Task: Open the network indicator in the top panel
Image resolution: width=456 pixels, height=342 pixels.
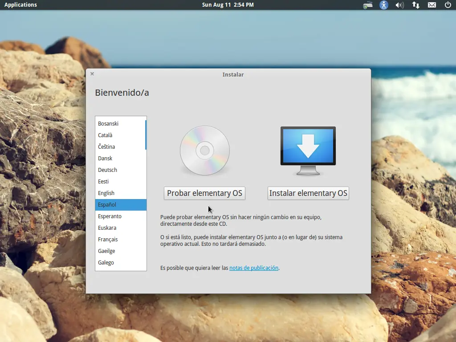Action: coord(367,5)
